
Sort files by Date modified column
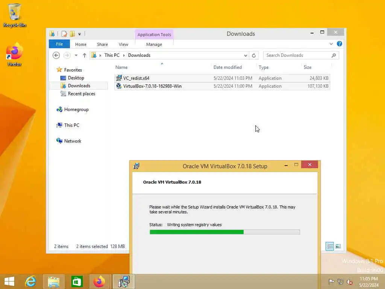227,67
